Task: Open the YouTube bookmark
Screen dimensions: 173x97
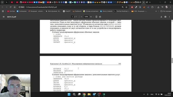Action: 11,11
